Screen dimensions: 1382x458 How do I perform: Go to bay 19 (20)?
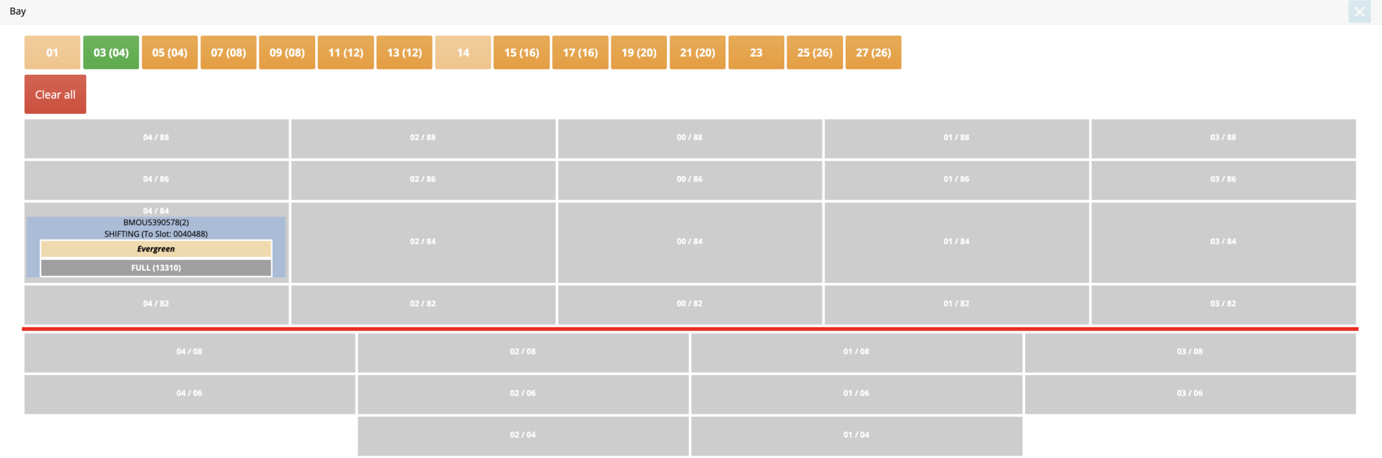(638, 53)
